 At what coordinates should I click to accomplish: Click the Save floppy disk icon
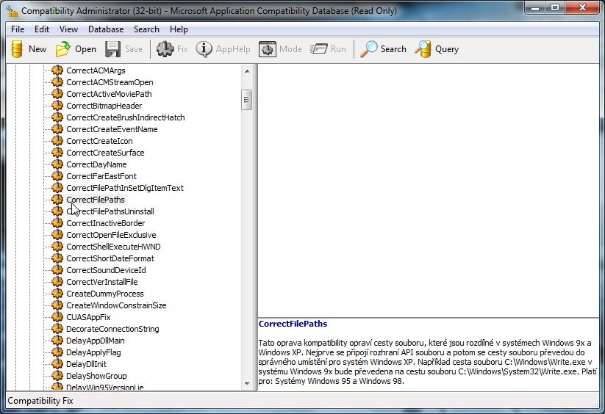pos(112,49)
